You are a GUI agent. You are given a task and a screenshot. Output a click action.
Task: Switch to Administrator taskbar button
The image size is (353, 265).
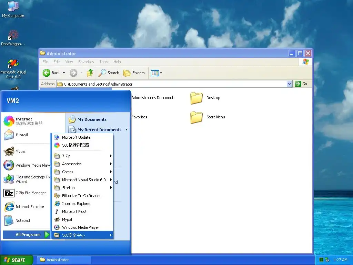pyautogui.click(x=64, y=260)
